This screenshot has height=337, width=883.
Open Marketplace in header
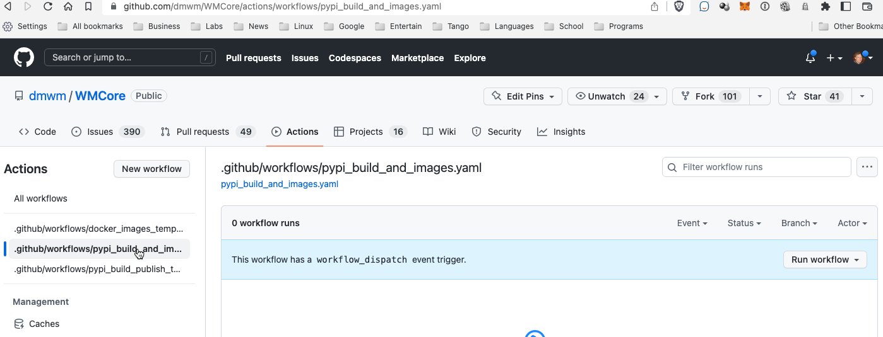click(x=417, y=58)
